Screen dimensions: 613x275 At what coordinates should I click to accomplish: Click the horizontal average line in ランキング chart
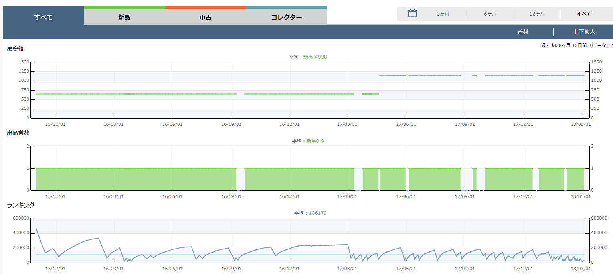coord(281,255)
